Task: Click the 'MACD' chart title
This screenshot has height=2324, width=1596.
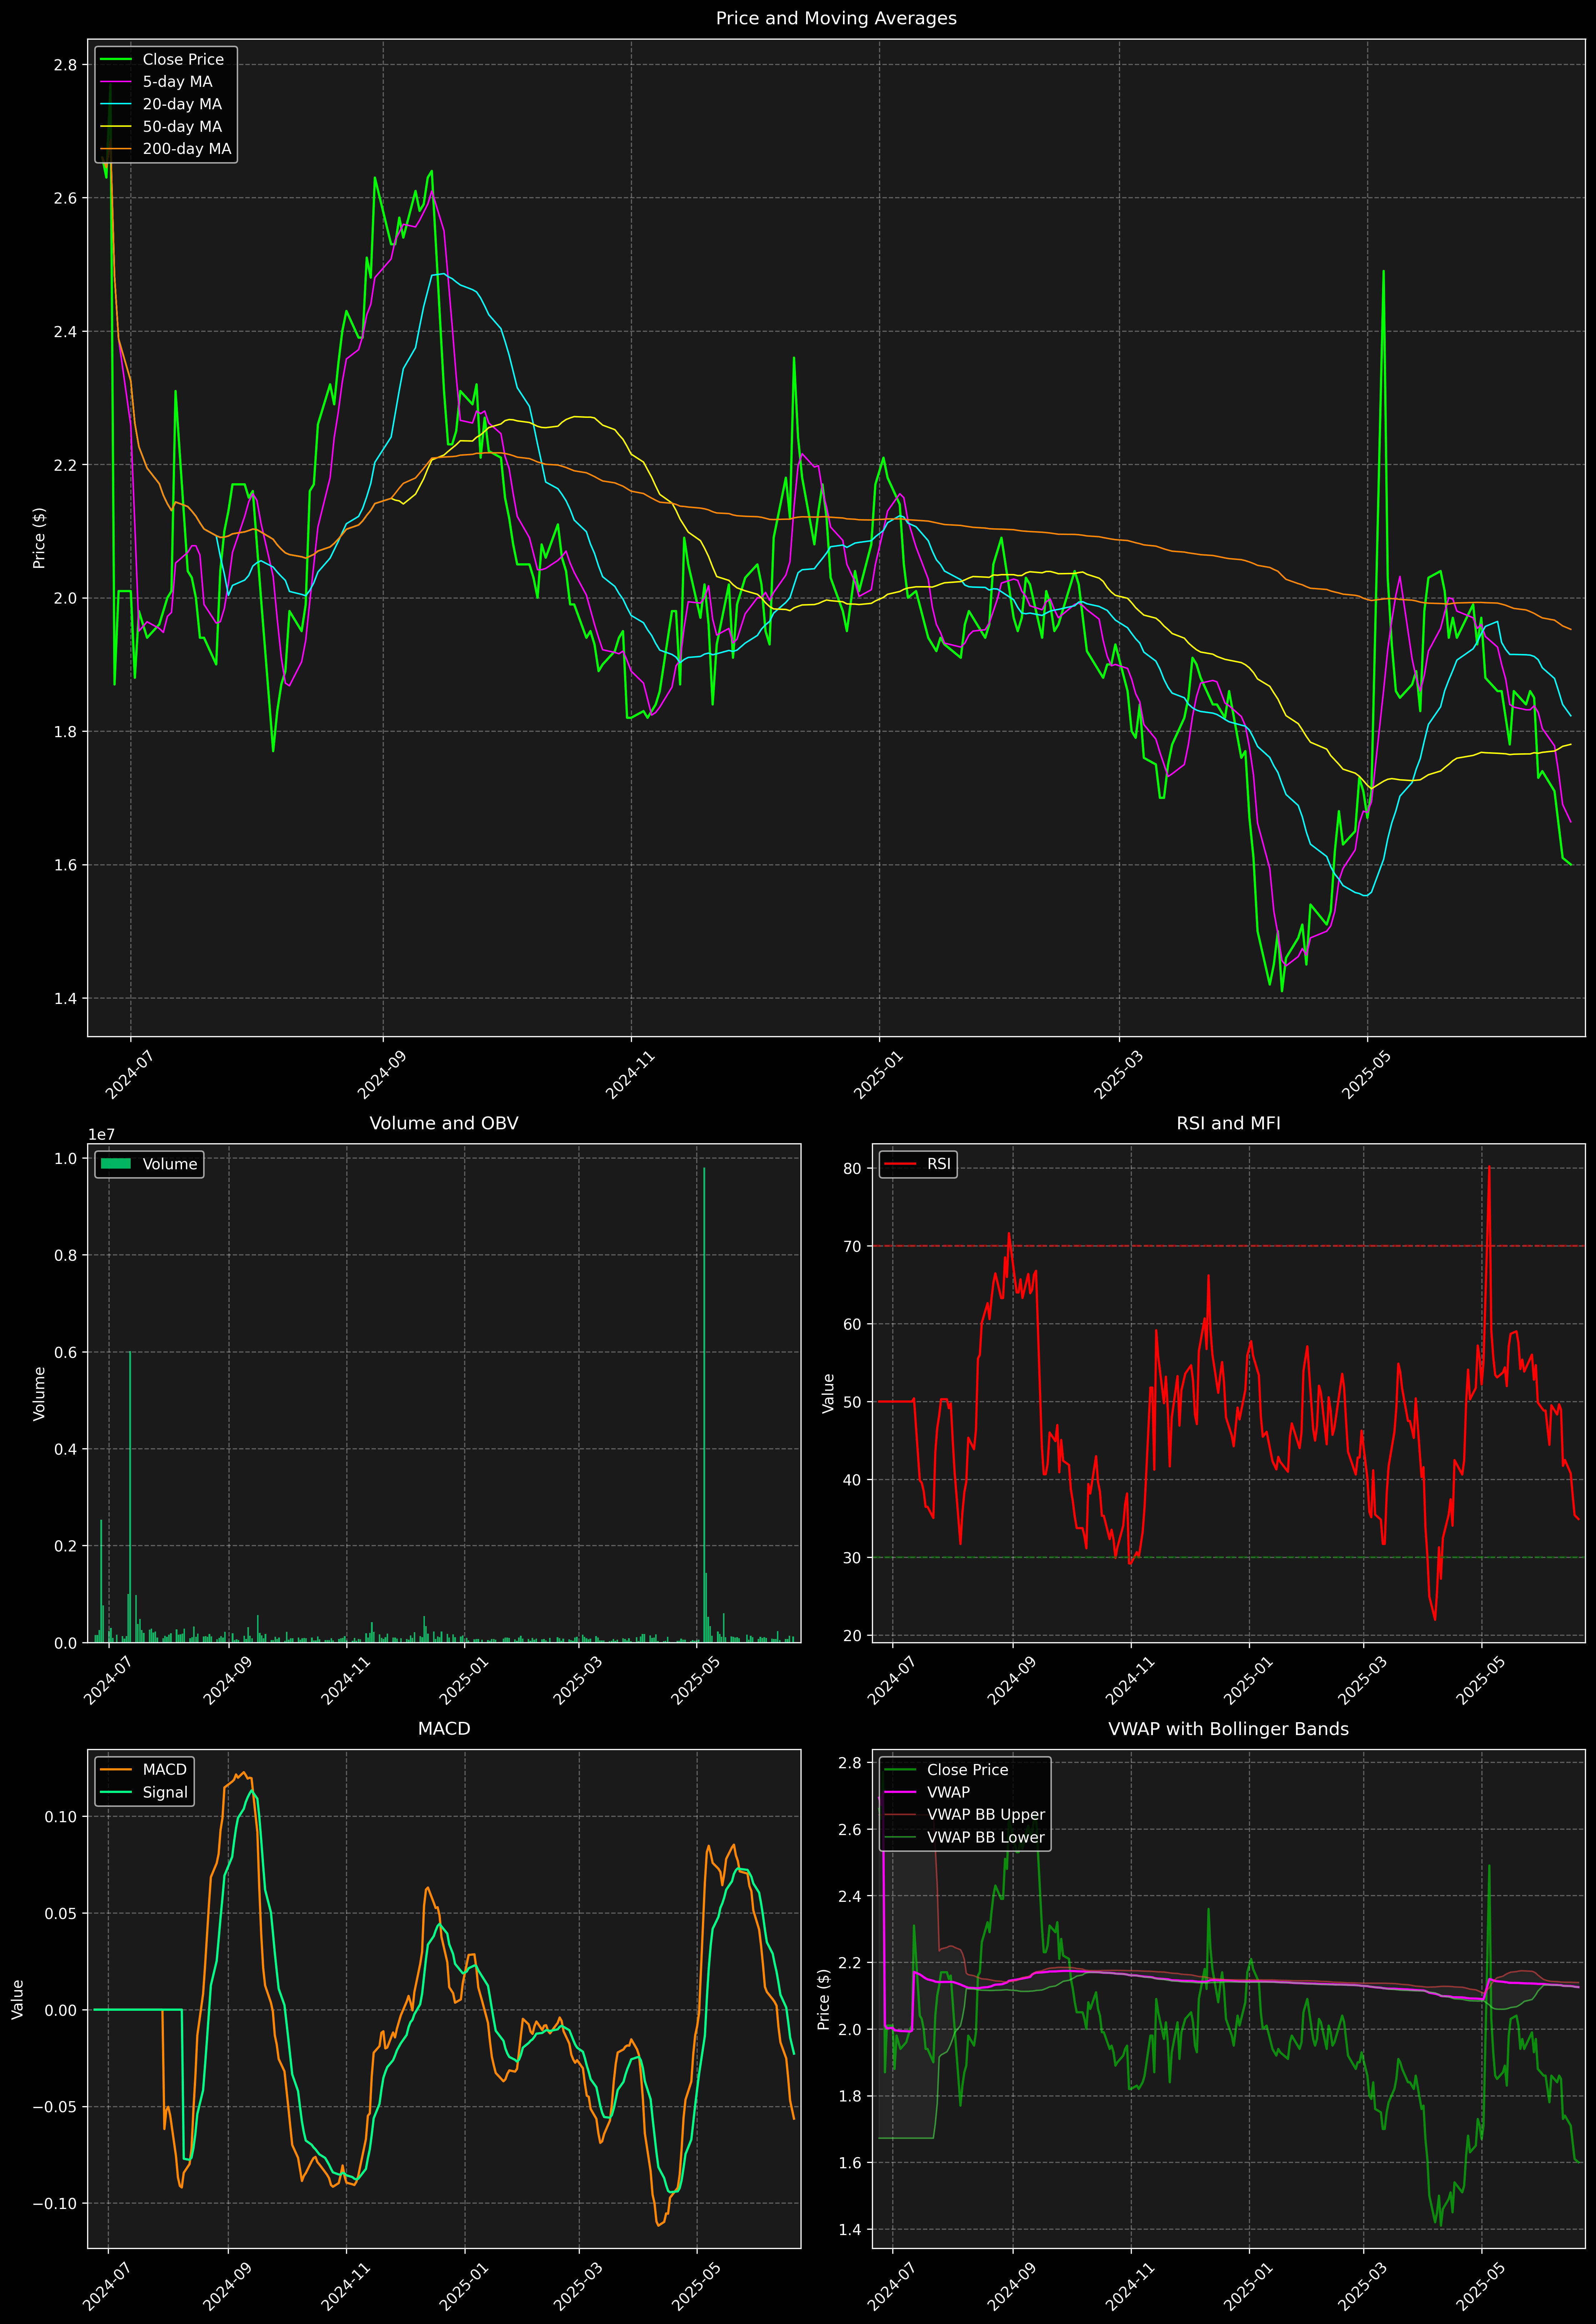Action: click(444, 1729)
